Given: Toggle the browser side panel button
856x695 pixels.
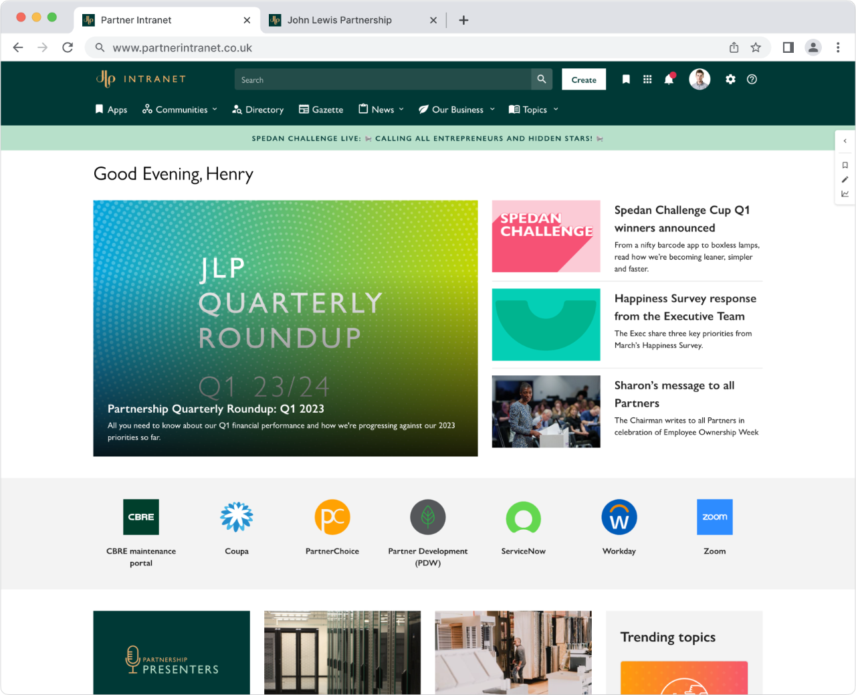Looking at the screenshot, I should click(x=788, y=47).
